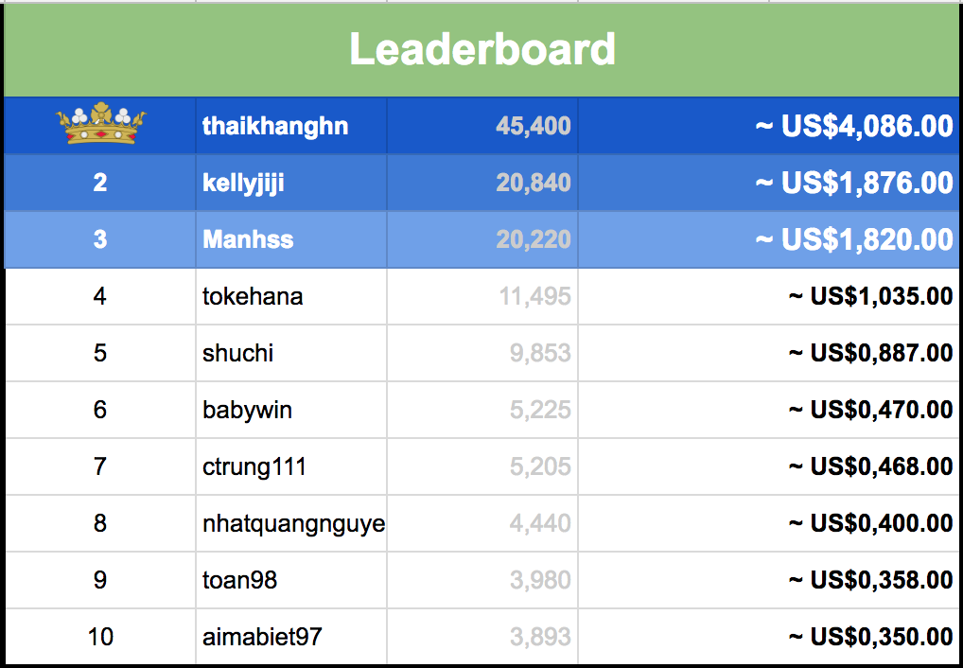This screenshot has height=668, width=963.
Task: Select the ctrung111 username cell
Action: coord(254,466)
